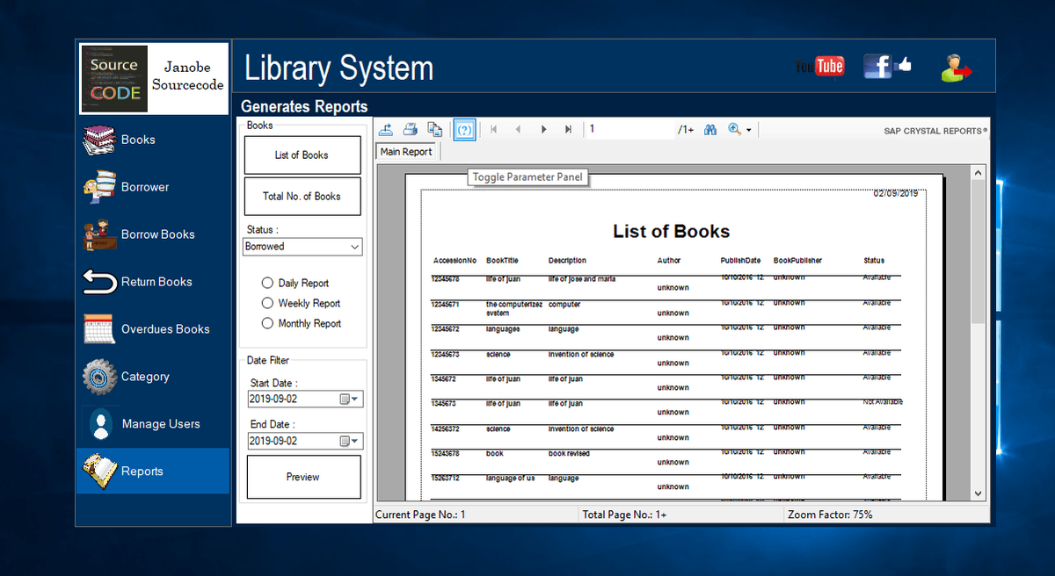Open the Category gear icon
Image resolution: width=1055 pixels, height=576 pixels.
[x=98, y=377]
